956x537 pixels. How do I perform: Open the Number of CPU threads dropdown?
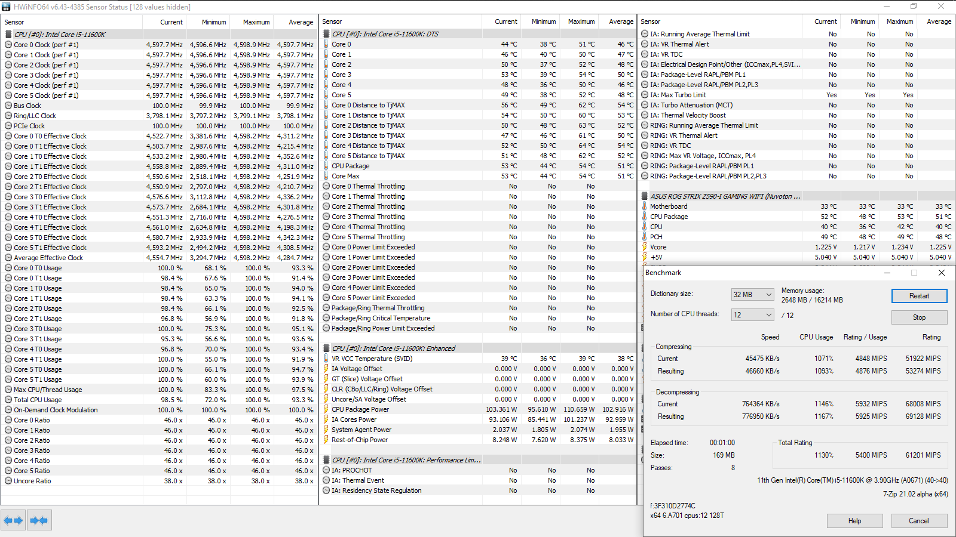click(x=752, y=315)
